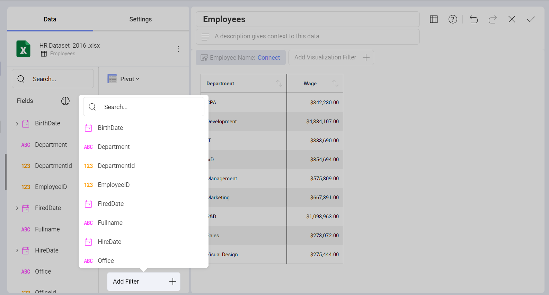The width and height of the screenshot is (549, 295).
Task: Choose BirthDate from the popup list
Action: point(143,128)
